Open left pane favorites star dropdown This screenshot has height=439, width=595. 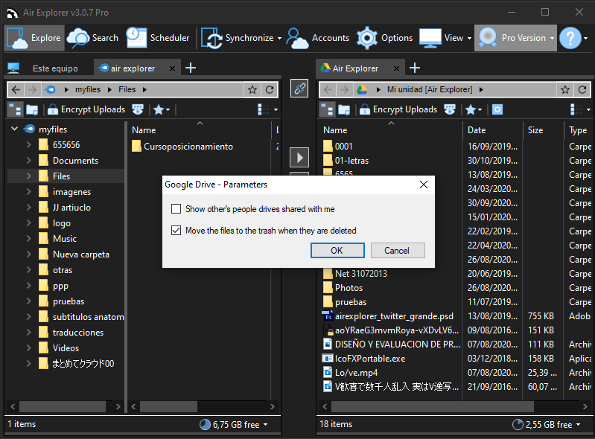(162, 109)
